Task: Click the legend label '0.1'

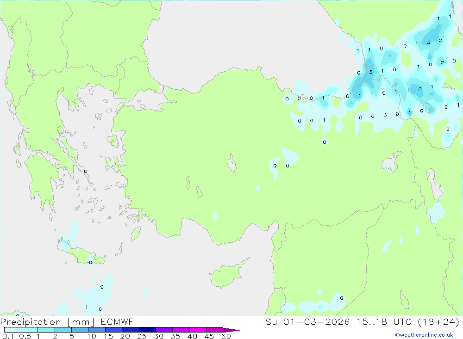Action: coord(8,336)
